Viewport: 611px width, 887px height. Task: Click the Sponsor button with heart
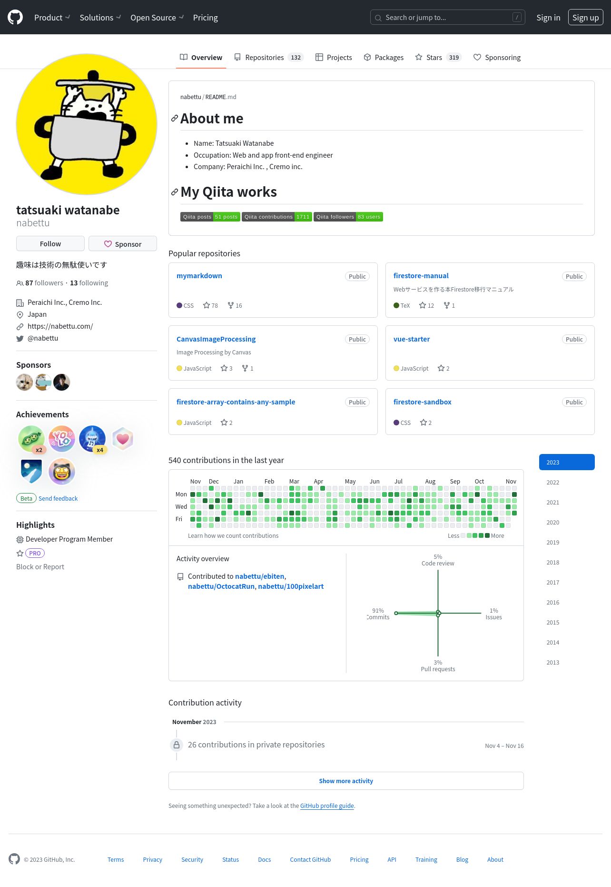click(123, 243)
